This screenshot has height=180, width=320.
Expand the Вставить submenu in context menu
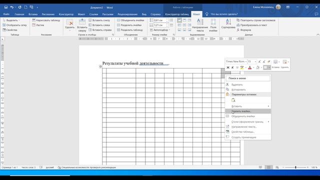tap(248, 106)
